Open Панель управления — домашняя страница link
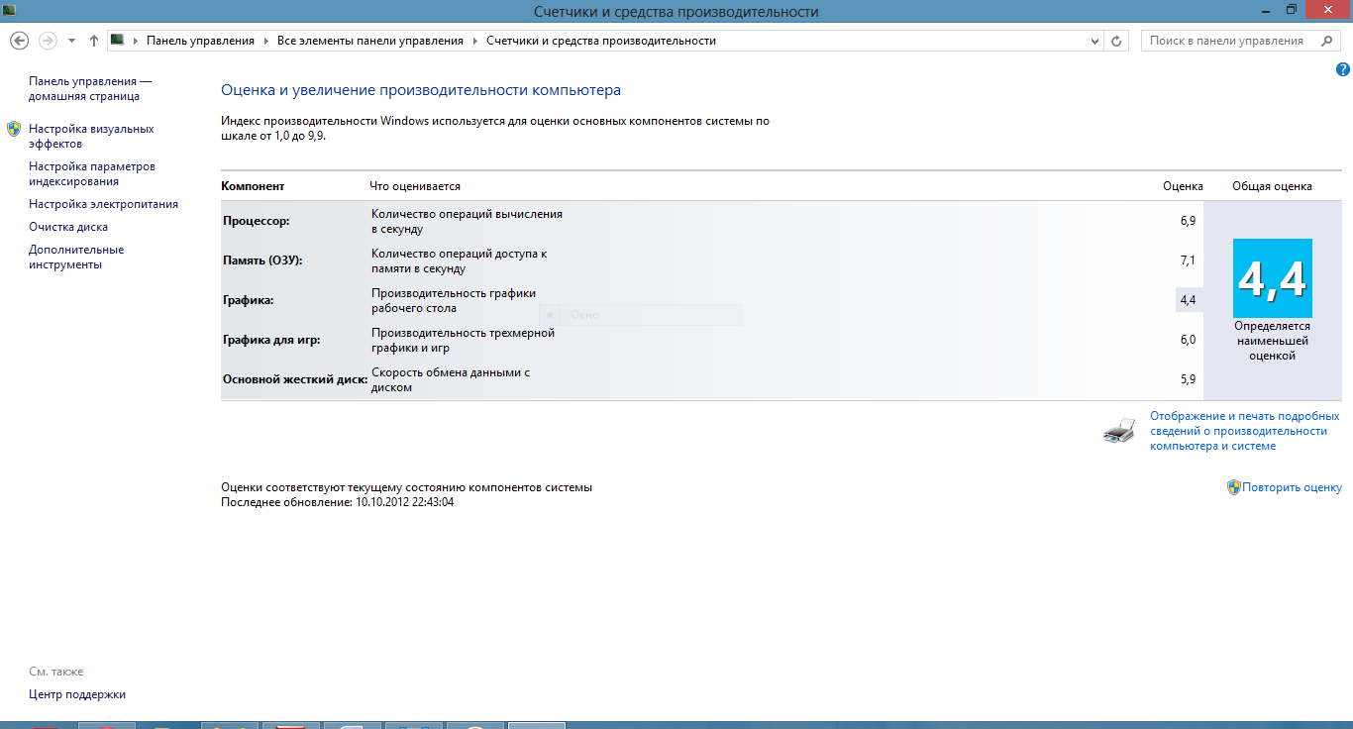Viewport: 1353px width, 729px height. (x=90, y=89)
